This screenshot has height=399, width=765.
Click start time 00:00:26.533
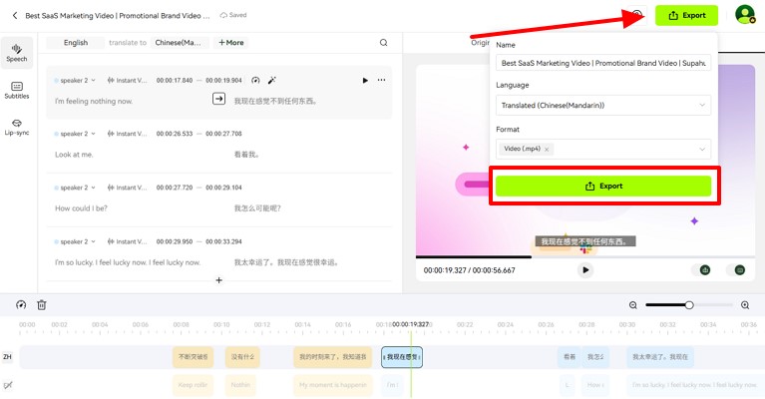(175, 134)
